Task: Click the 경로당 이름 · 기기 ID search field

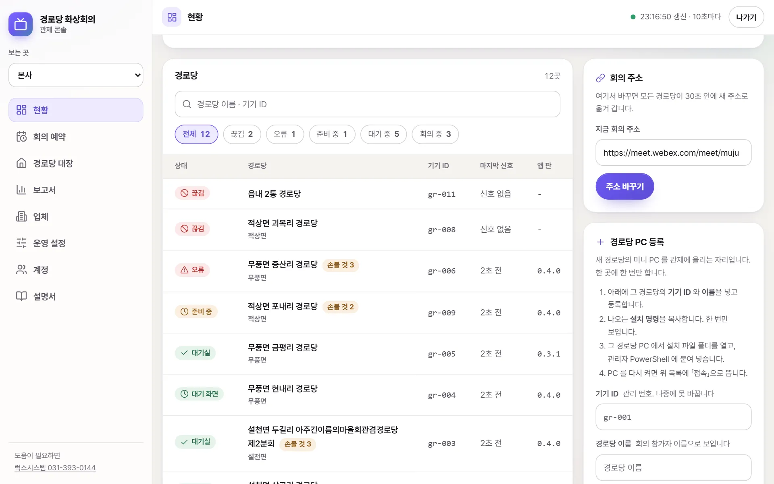Action: click(367, 104)
